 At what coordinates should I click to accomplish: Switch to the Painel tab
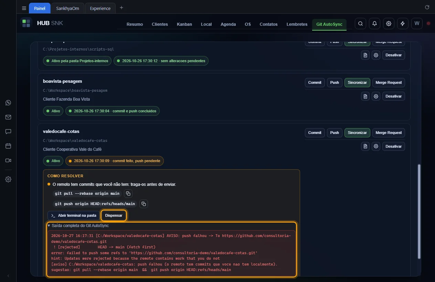click(40, 8)
